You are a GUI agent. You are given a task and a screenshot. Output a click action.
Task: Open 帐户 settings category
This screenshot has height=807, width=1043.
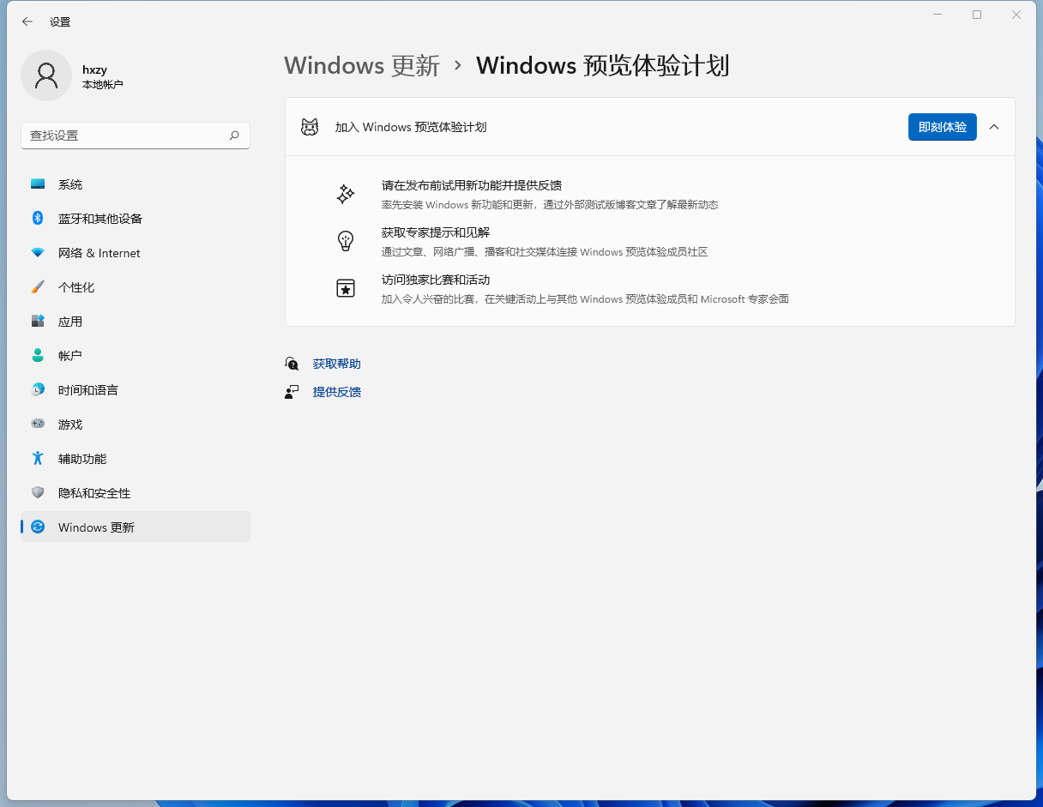click(x=136, y=355)
